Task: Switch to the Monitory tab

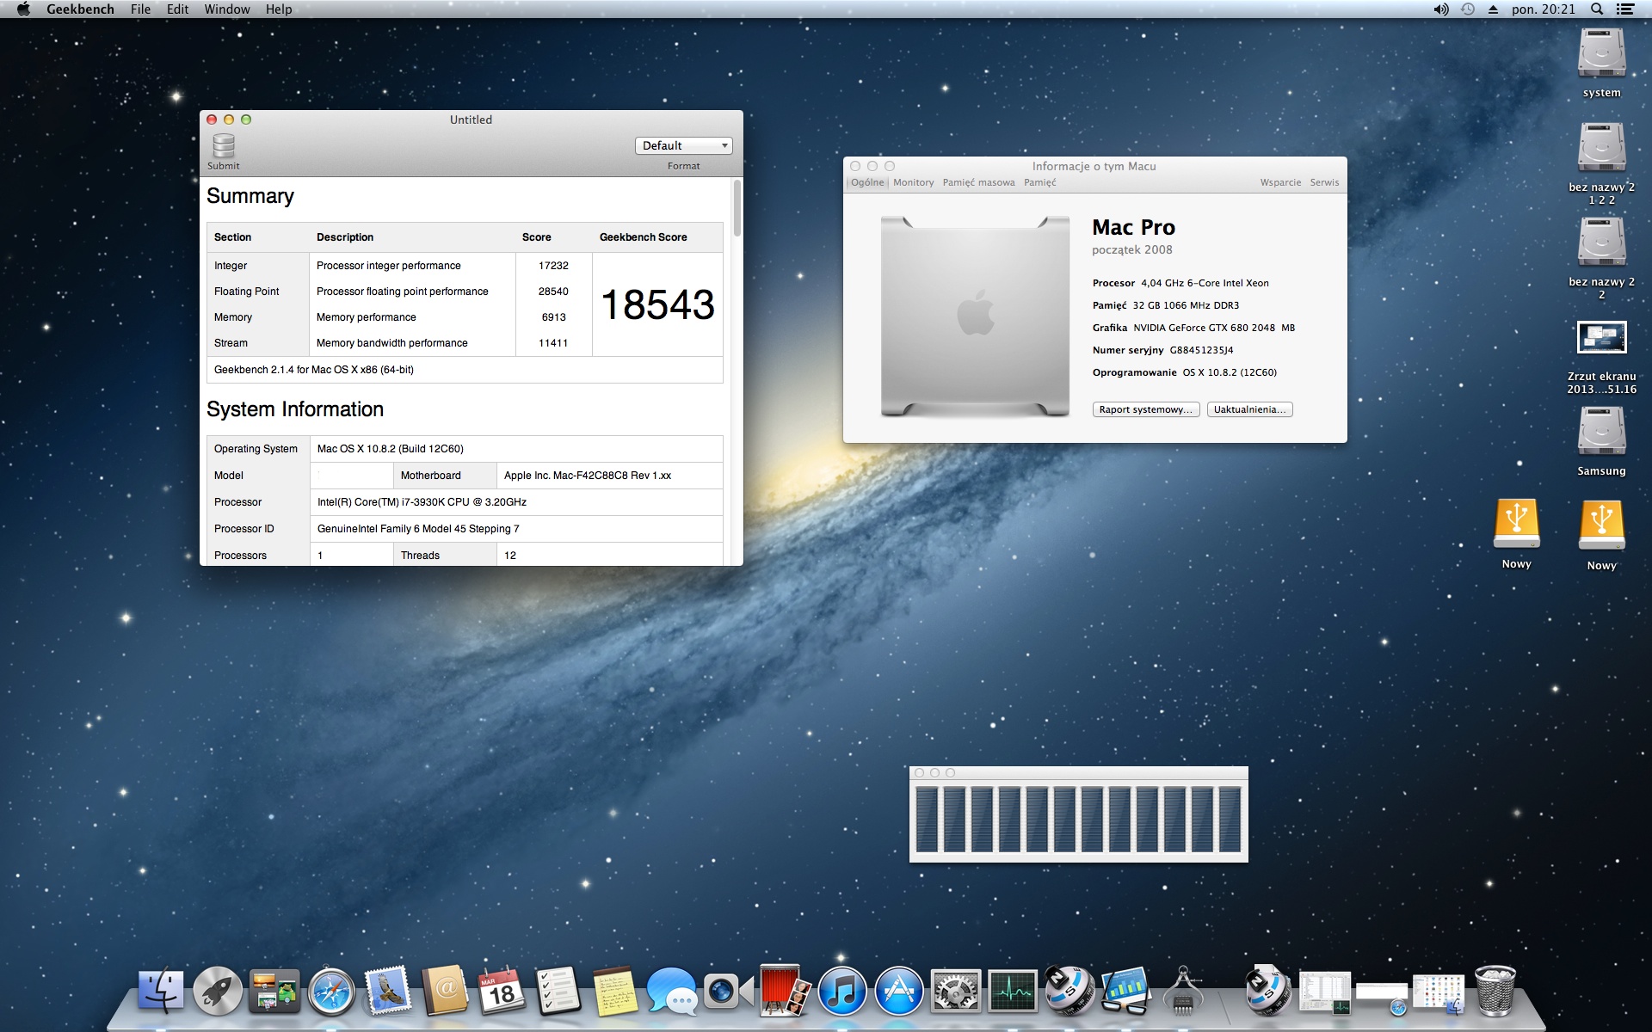Action: [x=913, y=182]
